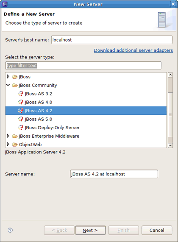Viewport: 178px width, 242px height.
Task: Click the JBoss AS 3.2 server icon
Action: coord(20,94)
